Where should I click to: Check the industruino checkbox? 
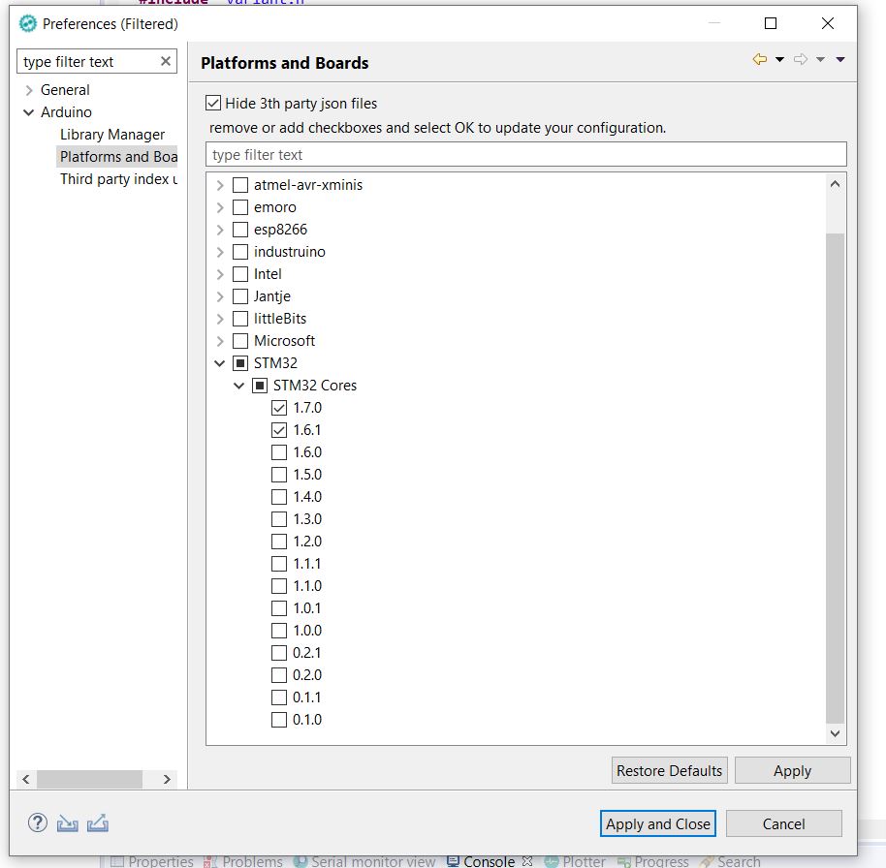coord(240,252)
